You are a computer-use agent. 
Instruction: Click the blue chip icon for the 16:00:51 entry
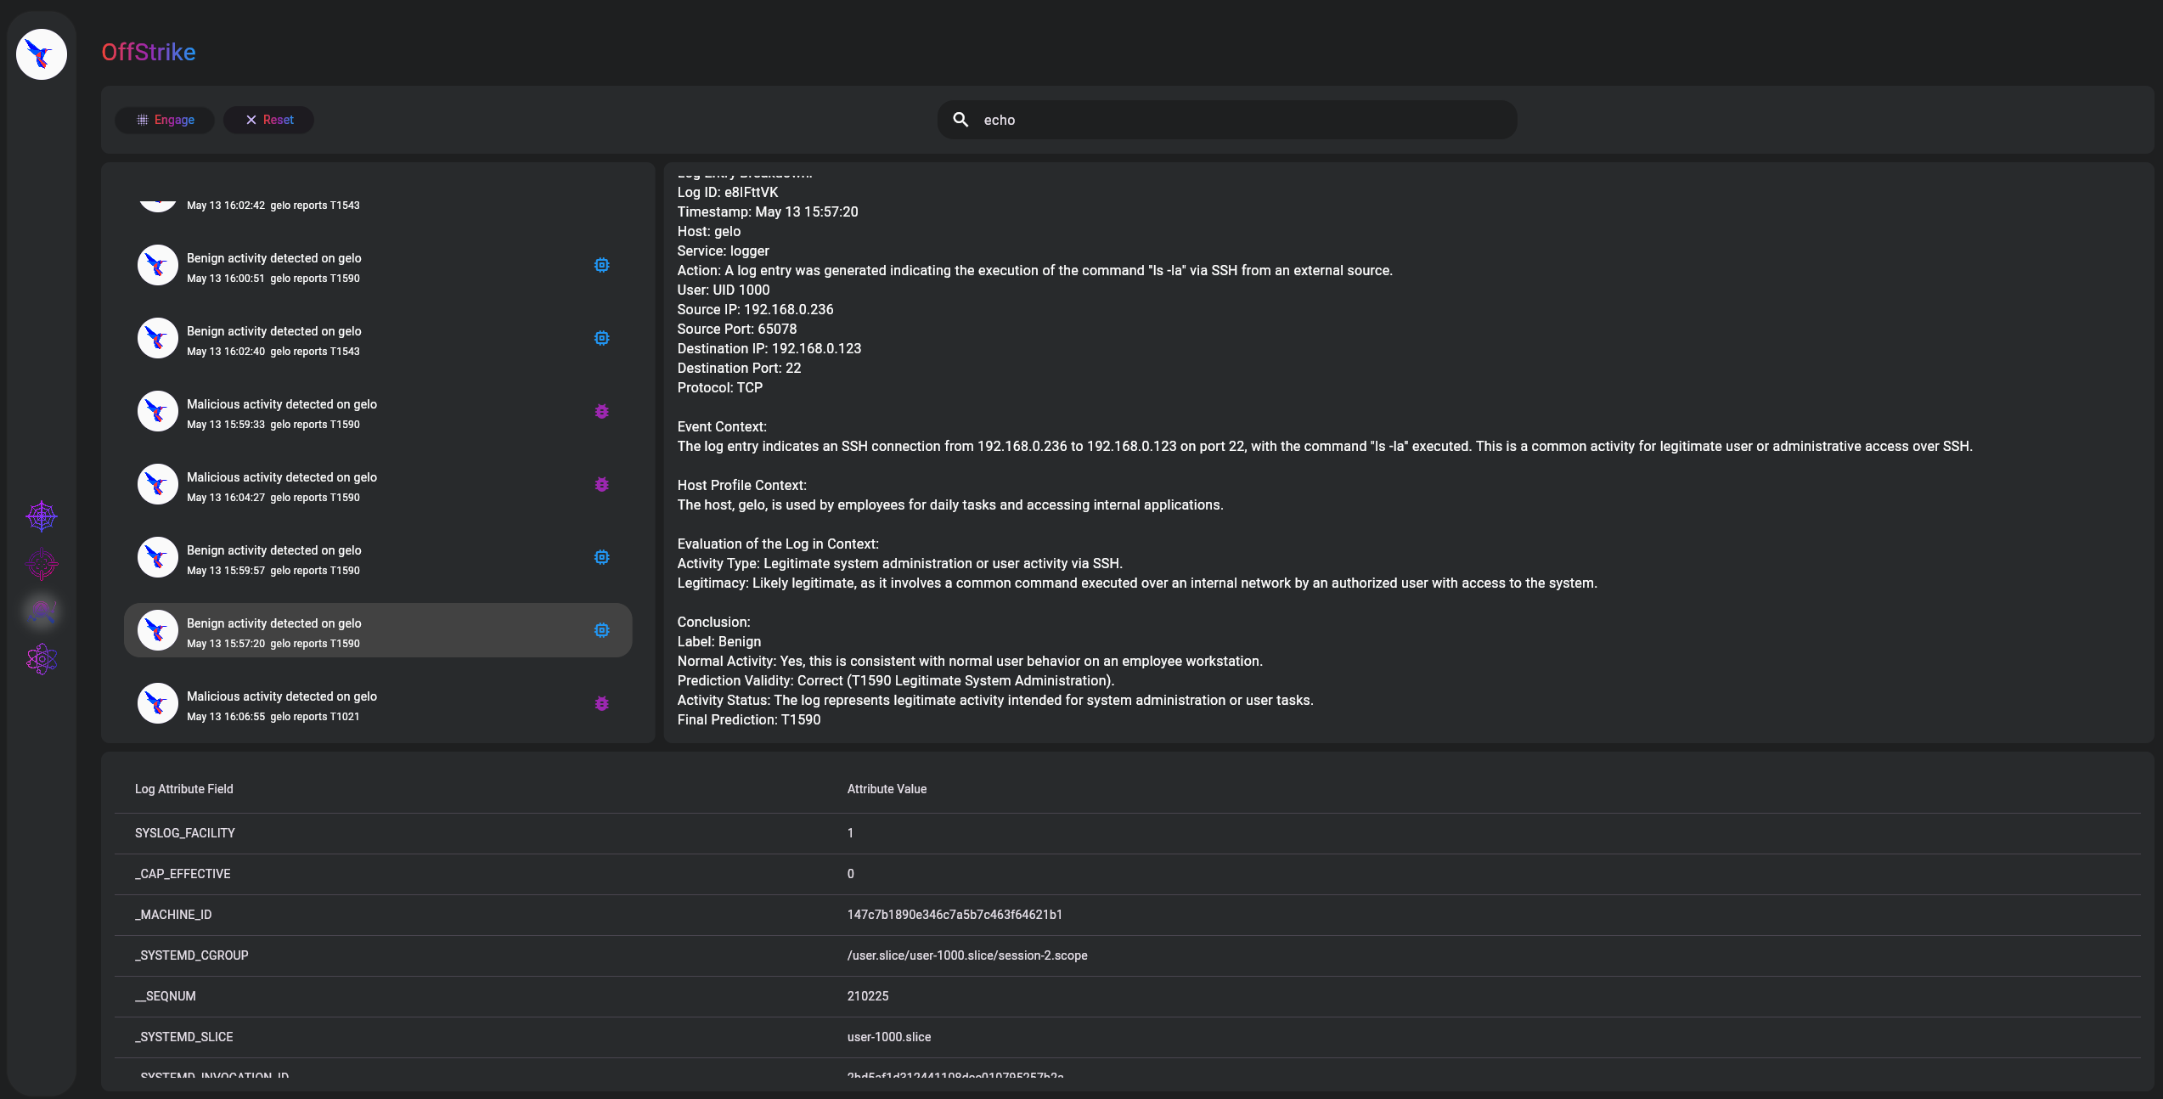pyautogui.click(x=601, y=265)
